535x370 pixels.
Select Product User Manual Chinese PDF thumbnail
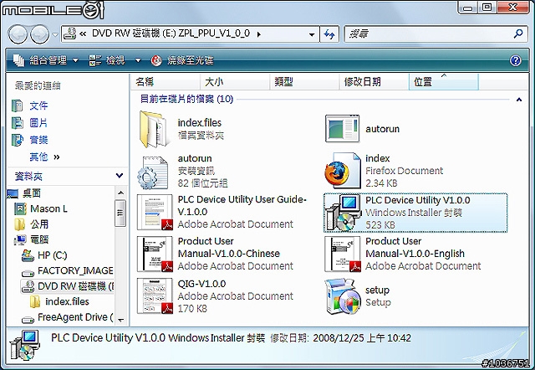coord(155,254)
